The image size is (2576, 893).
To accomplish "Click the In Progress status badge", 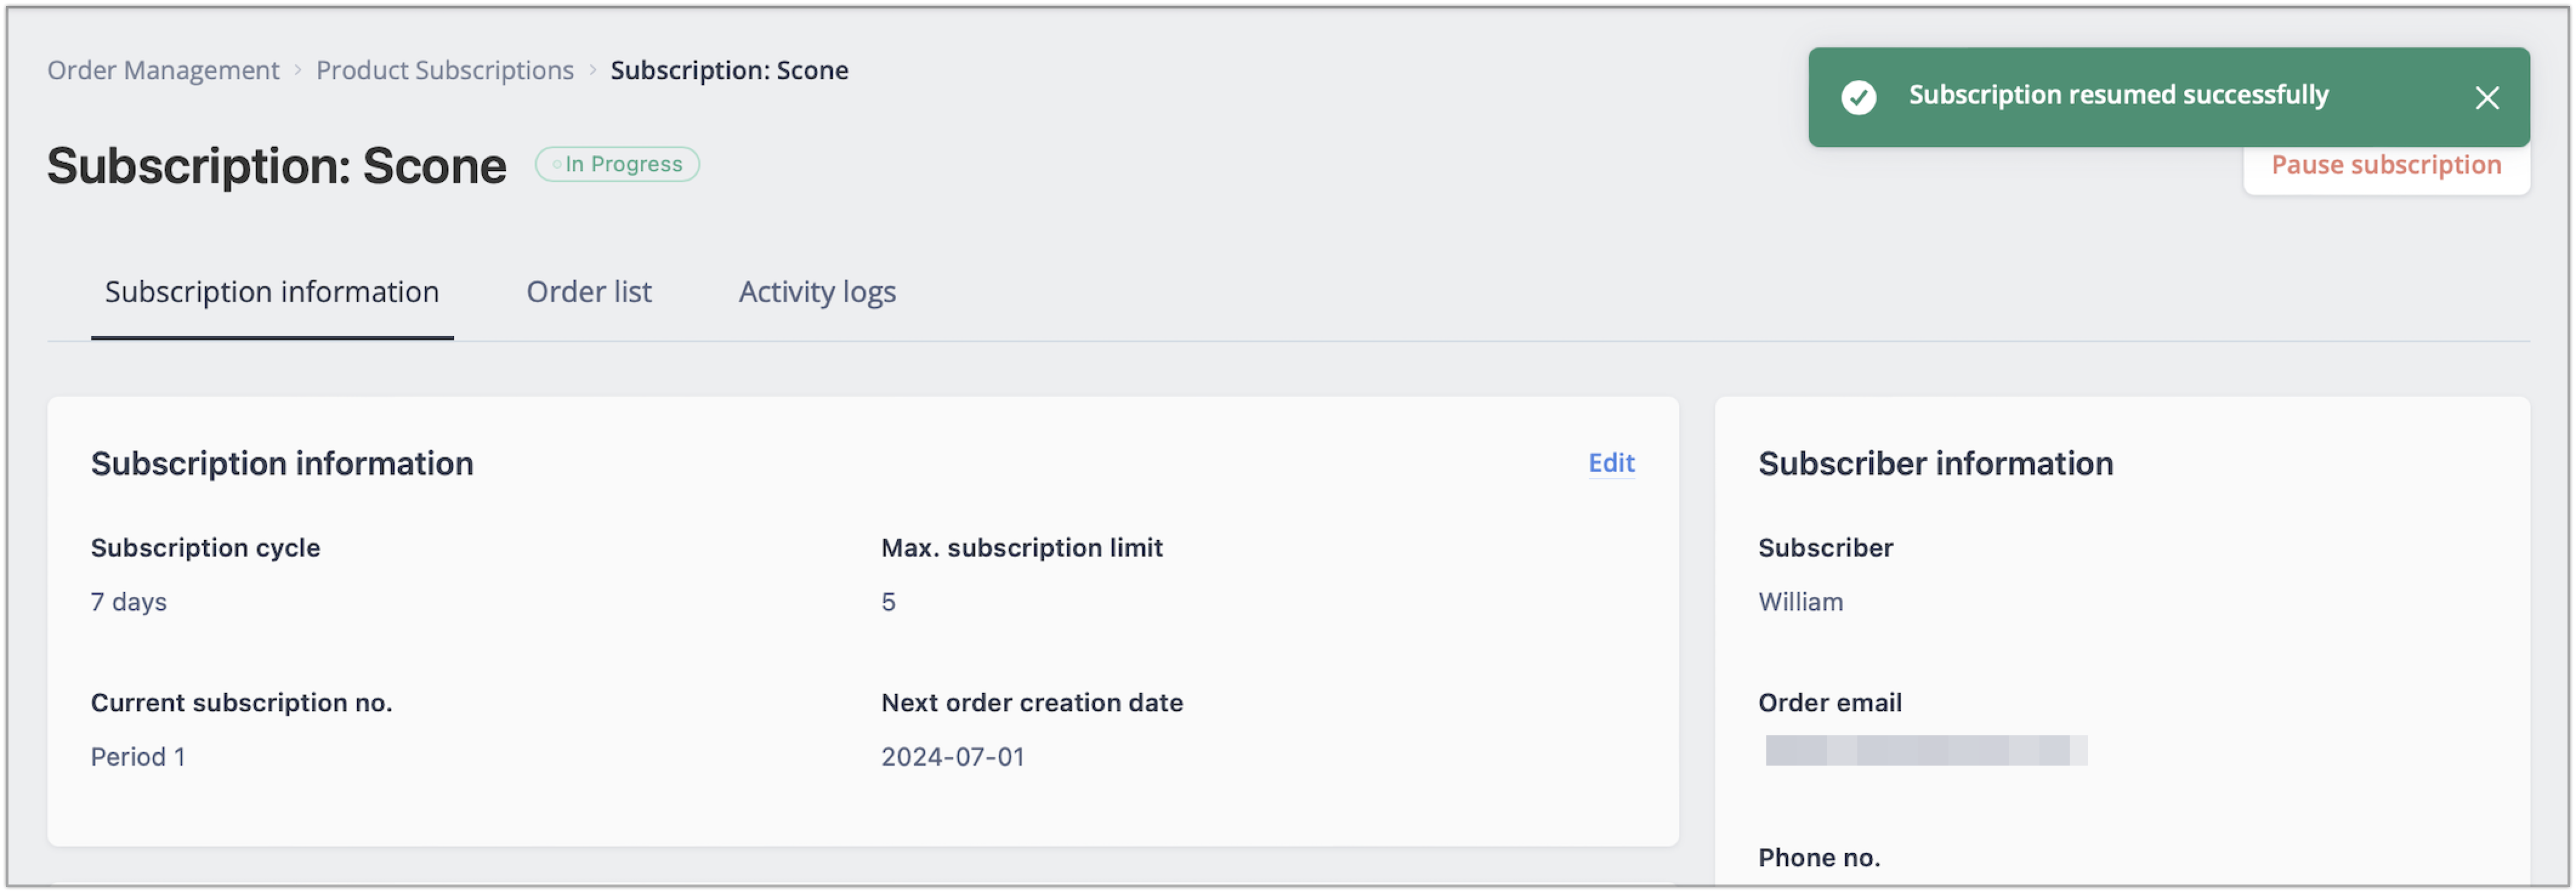I will click(617, 164).
